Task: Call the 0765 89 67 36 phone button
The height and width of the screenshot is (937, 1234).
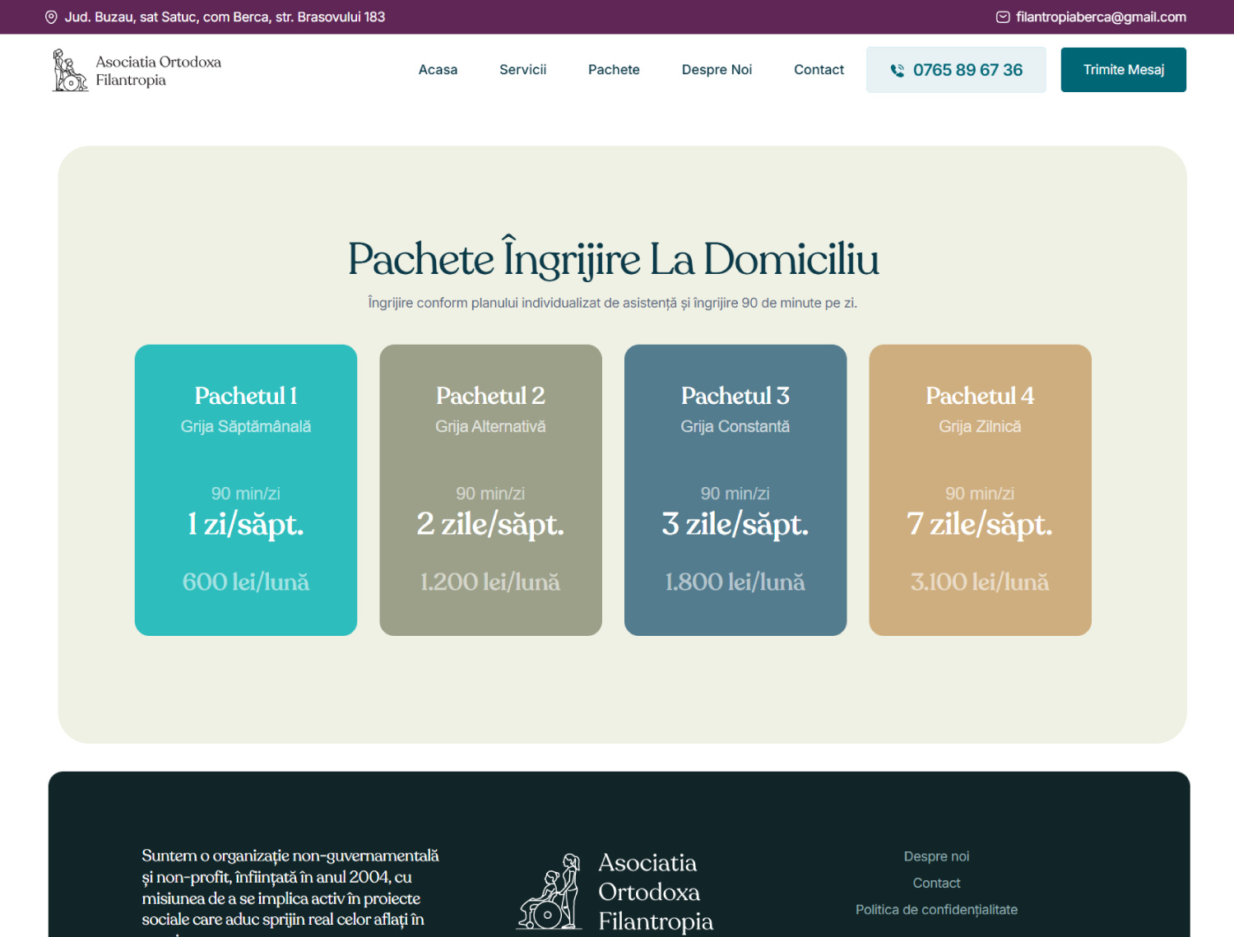Action: (x=956, y=70)
